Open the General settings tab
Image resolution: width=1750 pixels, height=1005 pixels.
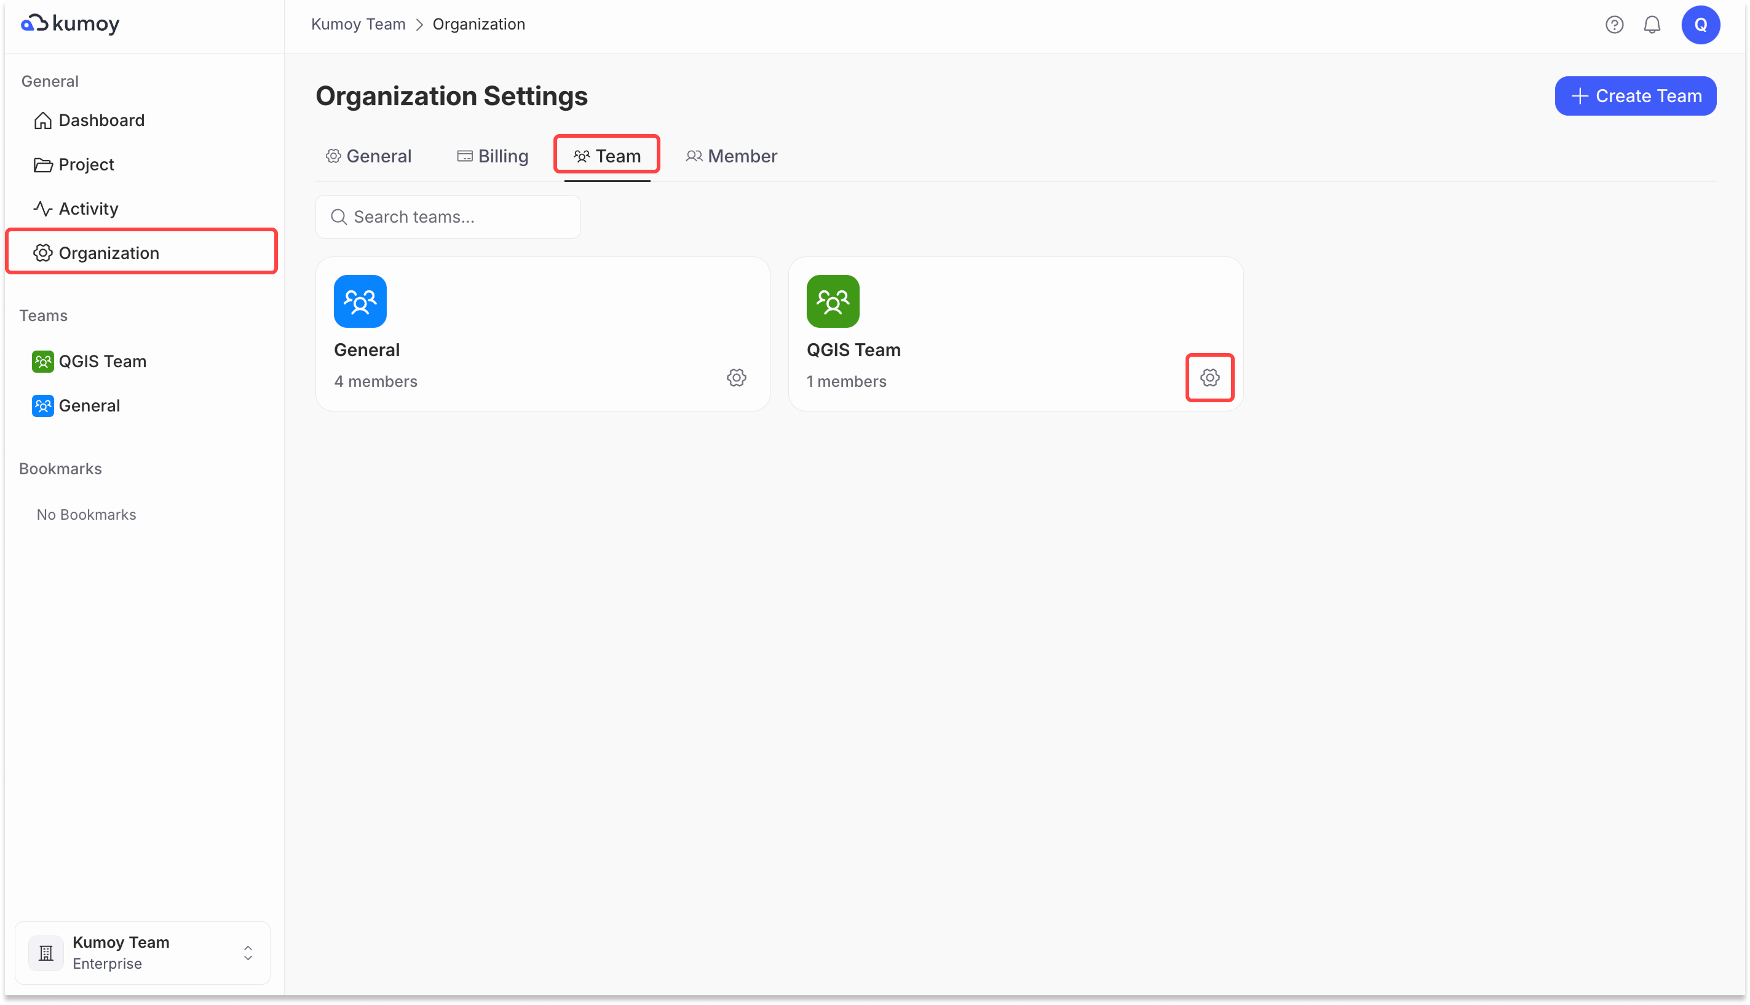[368, 156]
